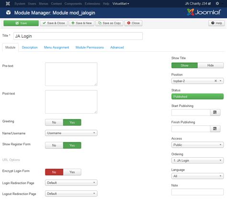Click the Start Publishing date field
Screen dimensions: 227x217
pyautogui.click(x=191, y=112)
